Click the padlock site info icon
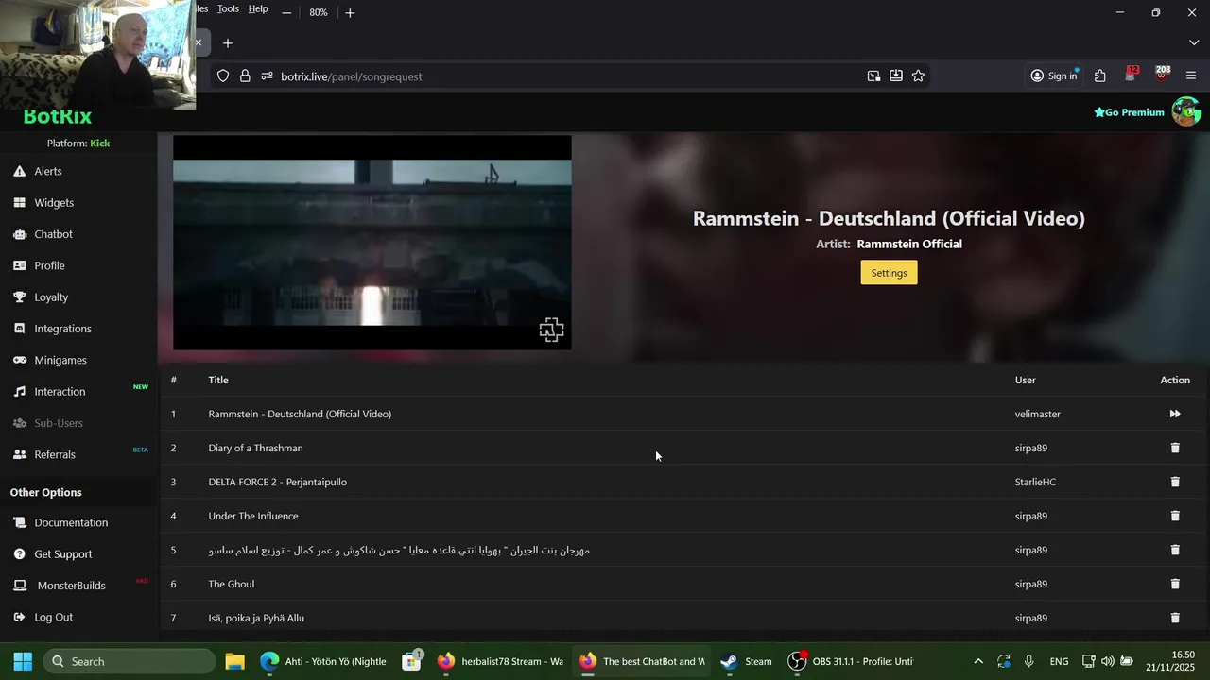The width and height of the screenshot is (1210, 680). [245, 76]
